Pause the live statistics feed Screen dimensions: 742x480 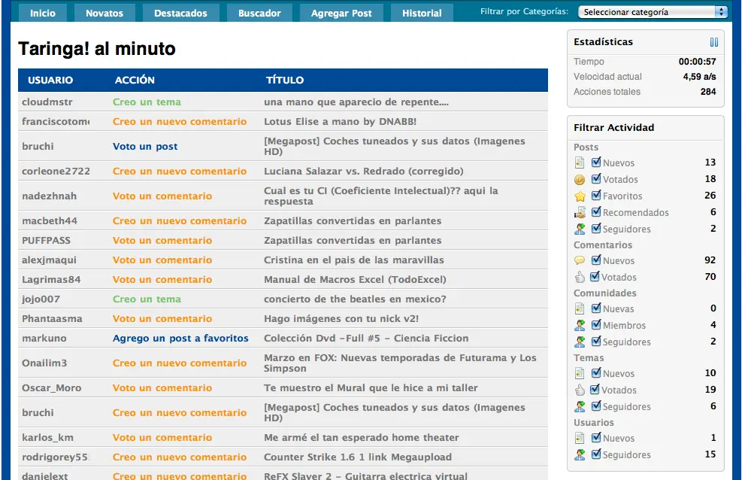click(713, 42)
